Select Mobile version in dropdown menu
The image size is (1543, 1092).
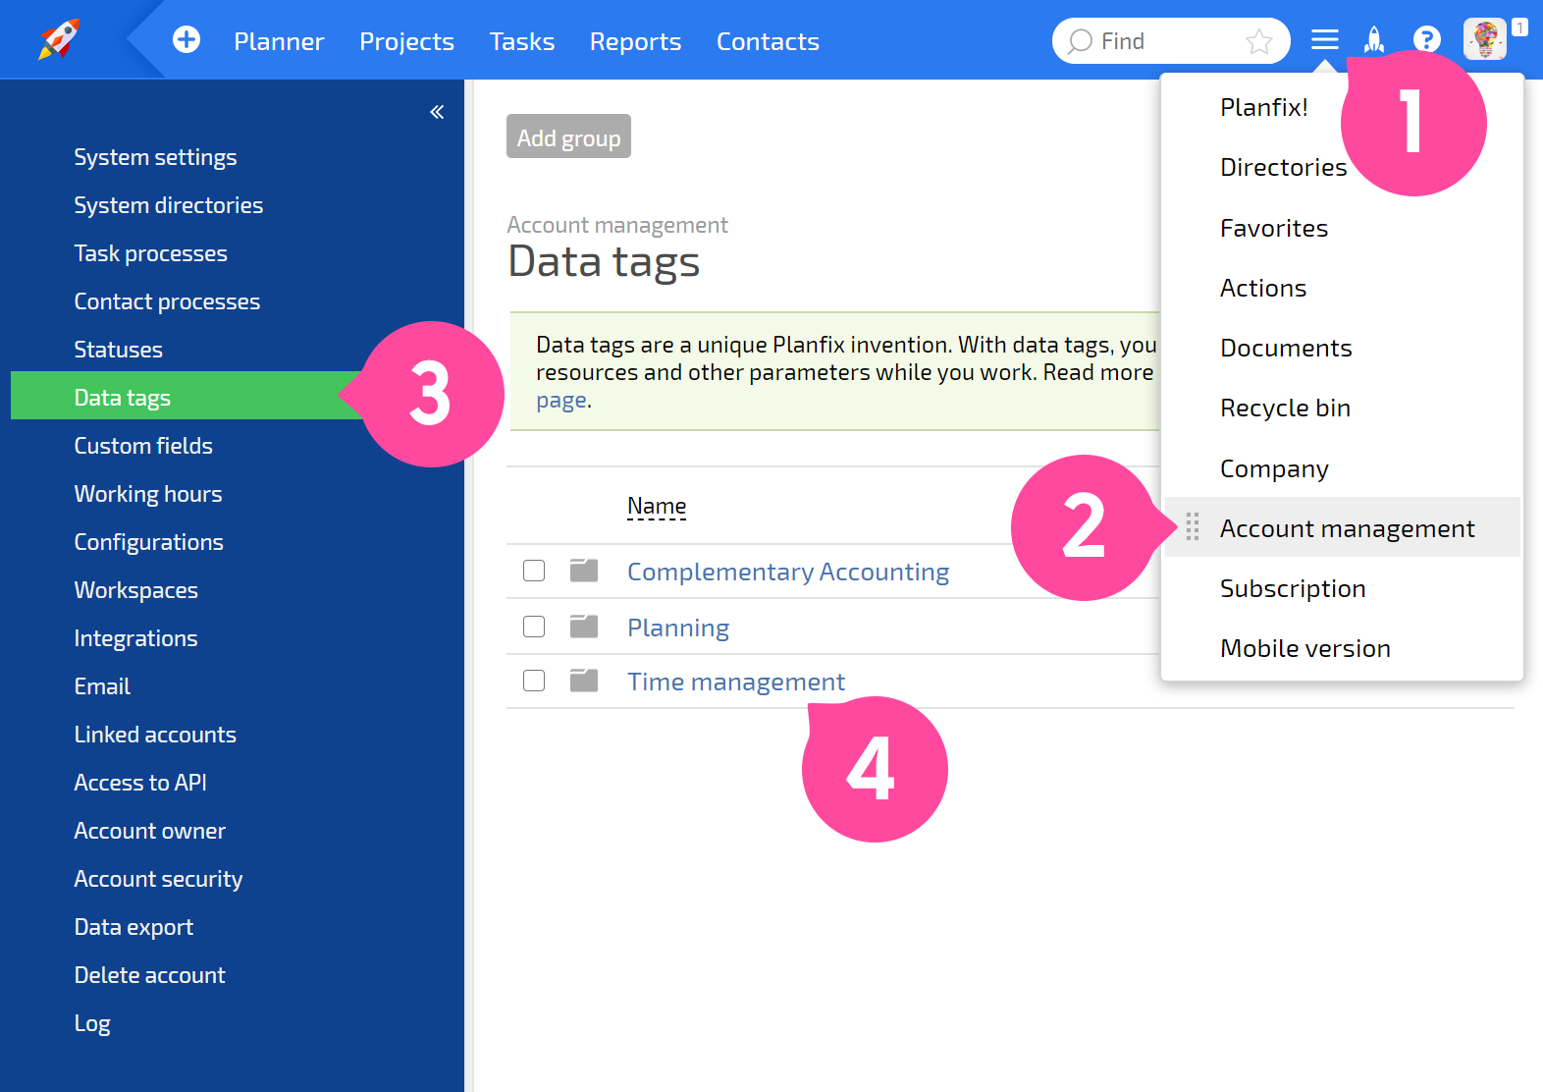coord(1305,648)
